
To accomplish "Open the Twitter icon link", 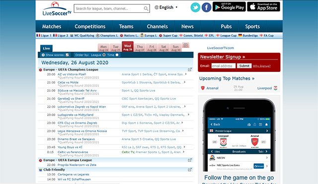I will (195, 7).
